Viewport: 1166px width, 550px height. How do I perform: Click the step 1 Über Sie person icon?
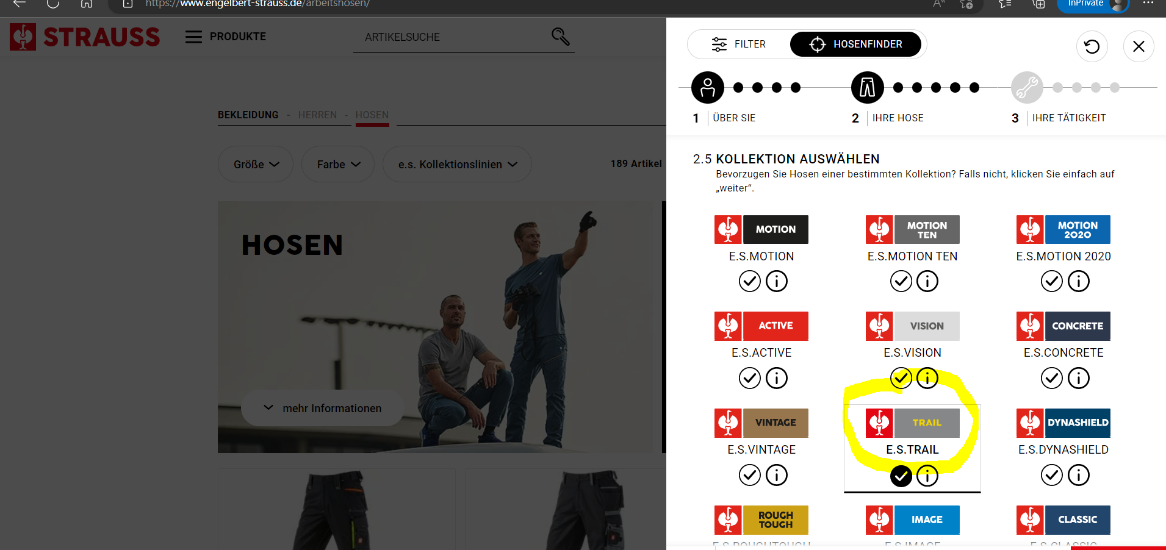tap(707, 88)
